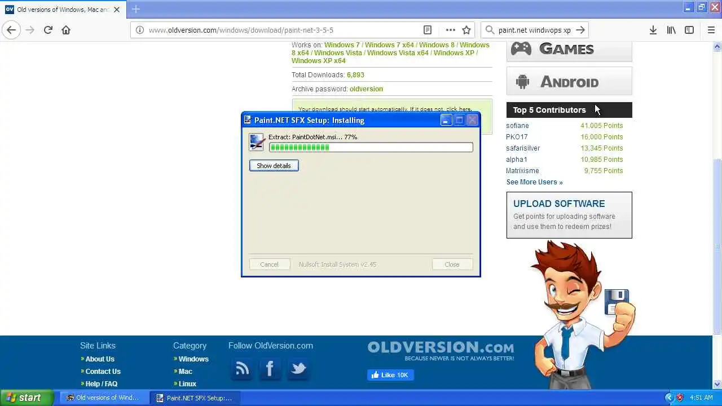Click the floppy disk mascot icon
Screen dimensions: 722x406
(616, 302)
